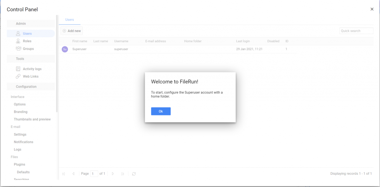Sort by the Last name column header
380x187 pixels.
coord(101,41)
